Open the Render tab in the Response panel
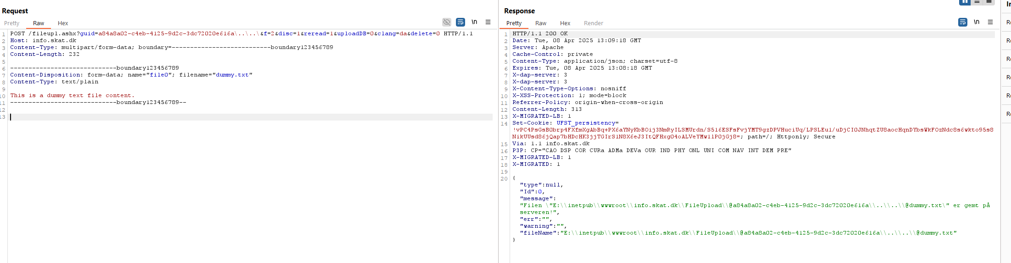Image resolution: width=1011 pixels, height=263 pixels. click(594, 23)
